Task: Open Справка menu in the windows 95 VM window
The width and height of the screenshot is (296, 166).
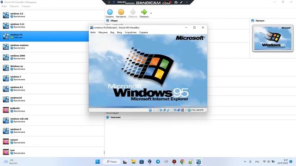Action: (143, 32)
